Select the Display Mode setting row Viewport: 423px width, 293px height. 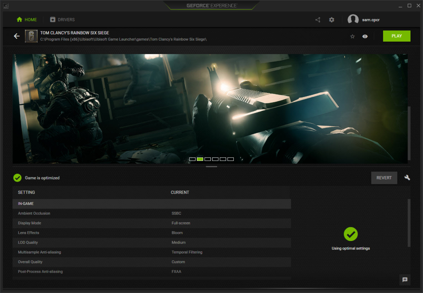[x=152, y=223]
